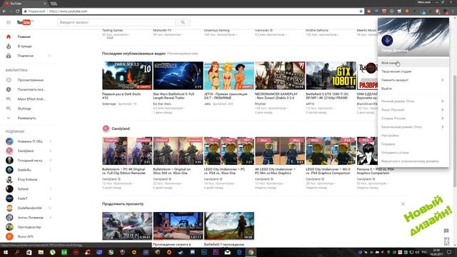Select Выйти to sign out
This screenshot has width=457, height=257.
coord(413,89)
